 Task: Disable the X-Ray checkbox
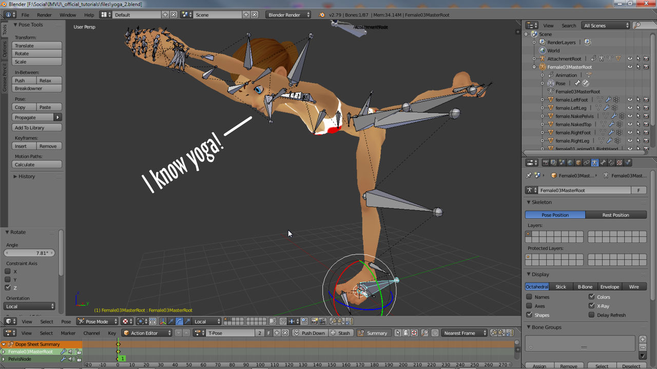591,306
